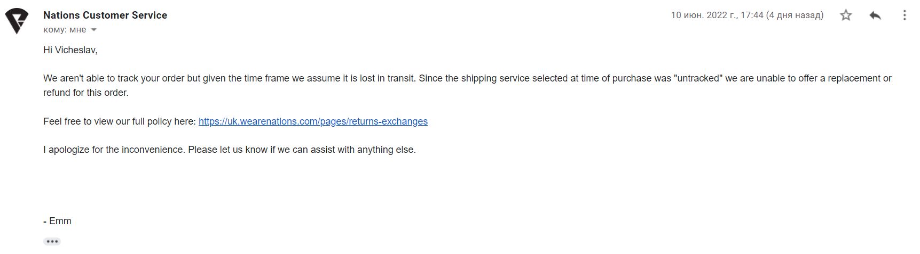Click the greeting 'Hi Vicheslav,'
The height and width of the screenshot is (254, 920).
pos(70,50)
